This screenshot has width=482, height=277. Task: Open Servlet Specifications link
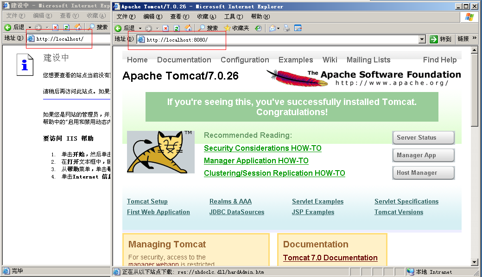tap(406, 202)
